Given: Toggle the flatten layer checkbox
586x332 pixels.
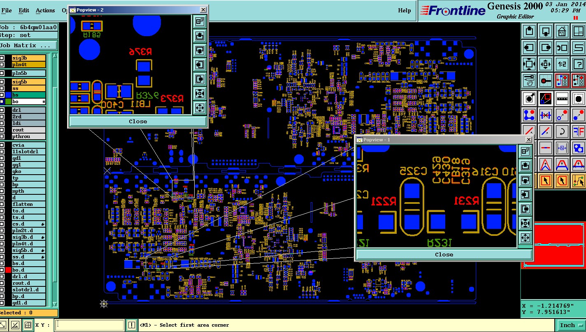Looking at the screenshot, I should point(2,204).
